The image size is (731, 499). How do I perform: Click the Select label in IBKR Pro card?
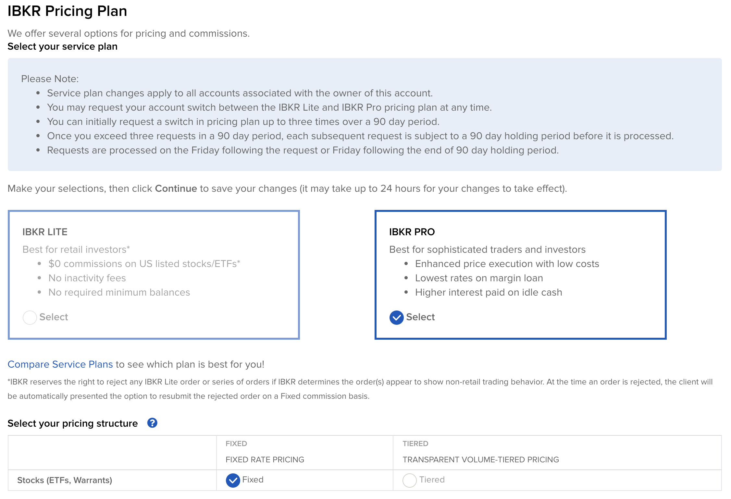(420, 317)
